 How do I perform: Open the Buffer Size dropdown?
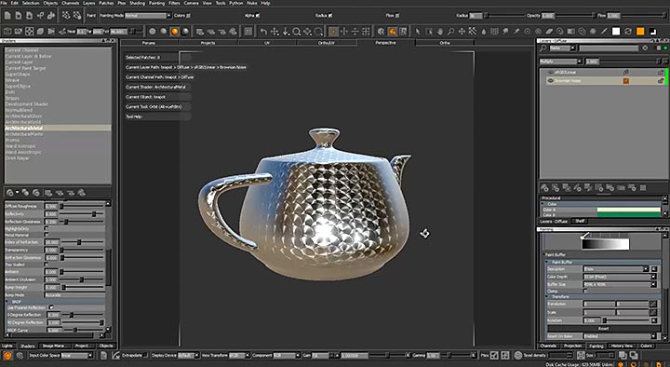pos(620,284)
